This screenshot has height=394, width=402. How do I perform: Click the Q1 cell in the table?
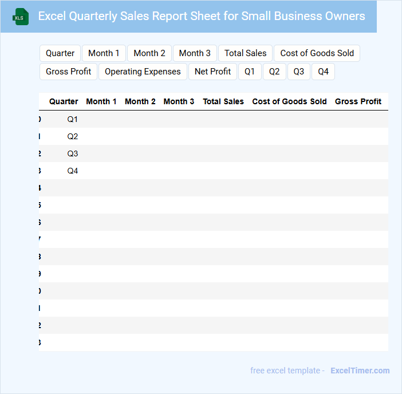pyautogui.click(x=72, y=119)
